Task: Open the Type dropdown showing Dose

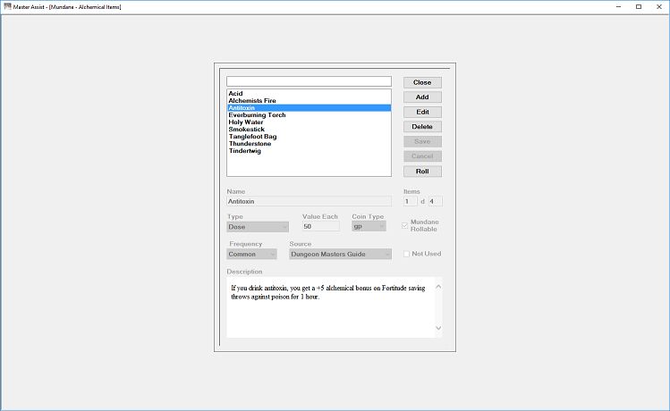Action: (258, 227)
